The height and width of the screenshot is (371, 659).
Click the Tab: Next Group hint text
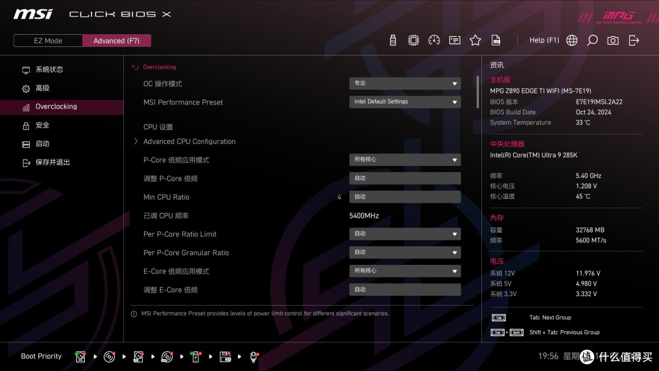click(x=550, y=318)
